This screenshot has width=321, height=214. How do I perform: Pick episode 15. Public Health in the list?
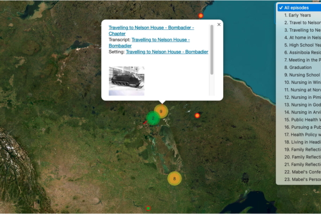pyautogui.click(x=302, y=120)
